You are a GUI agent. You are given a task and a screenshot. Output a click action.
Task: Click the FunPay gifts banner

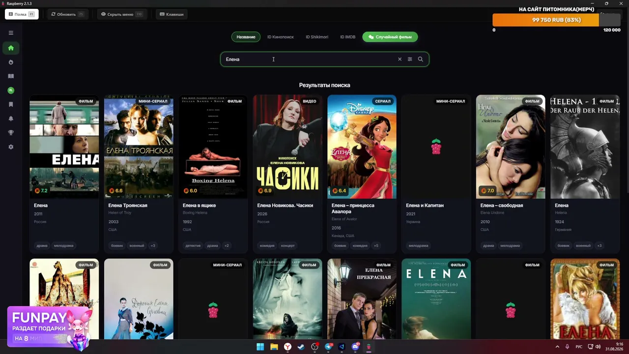49,327
